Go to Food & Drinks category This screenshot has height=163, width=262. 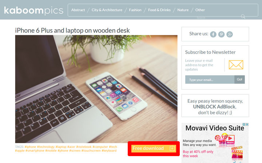click(x=159, y=10)
